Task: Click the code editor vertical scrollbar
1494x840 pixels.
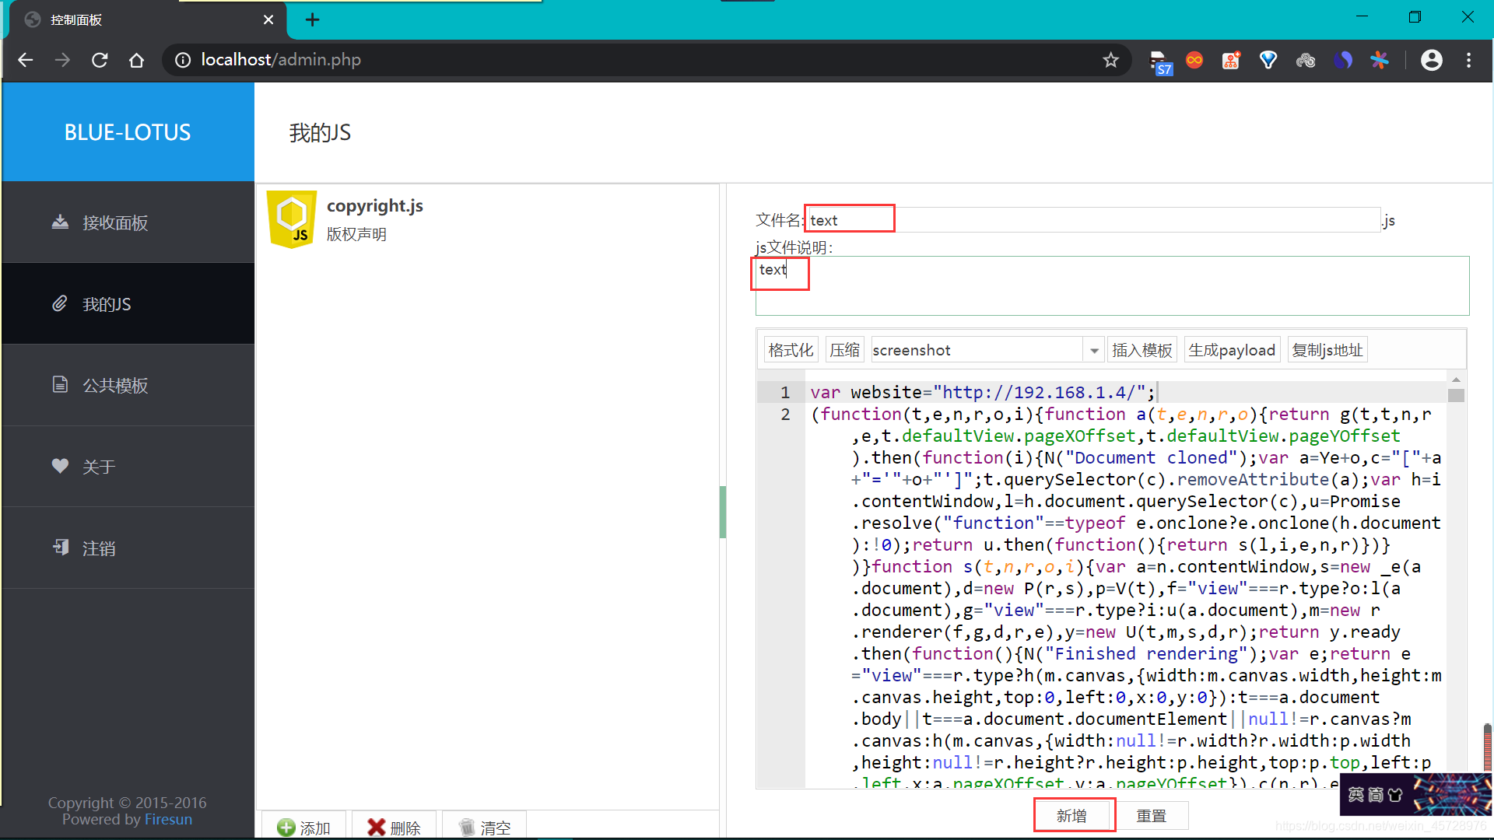Action: pyautogui.click(x=1456, y=396)
